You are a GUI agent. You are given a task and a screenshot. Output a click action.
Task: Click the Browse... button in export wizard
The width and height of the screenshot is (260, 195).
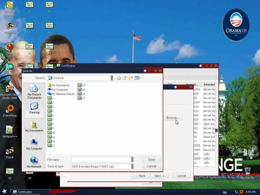(x=173, y=118)
